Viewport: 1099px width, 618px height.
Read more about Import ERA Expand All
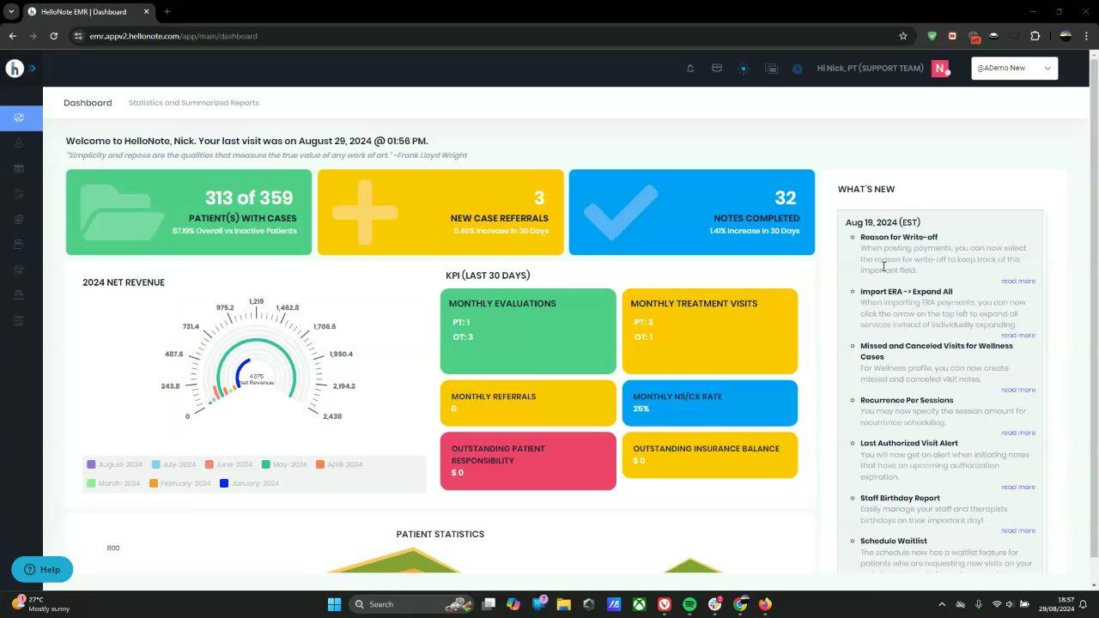coord(1017,335)
